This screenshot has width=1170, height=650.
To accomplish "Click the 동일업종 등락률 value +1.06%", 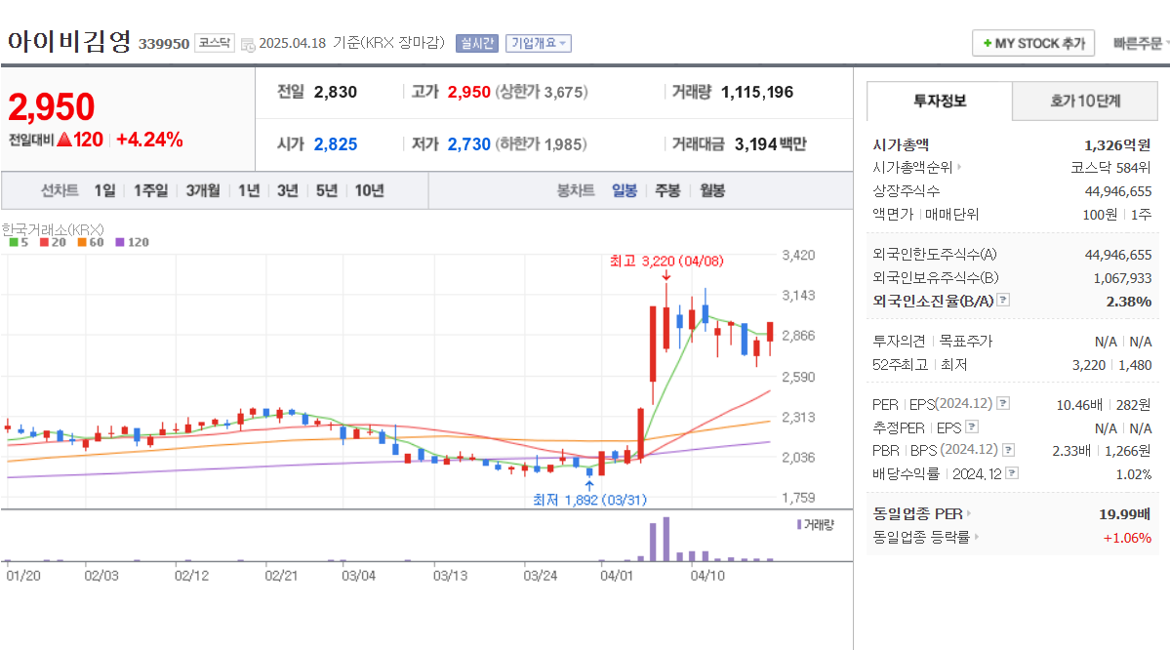I will (1127, 538).
